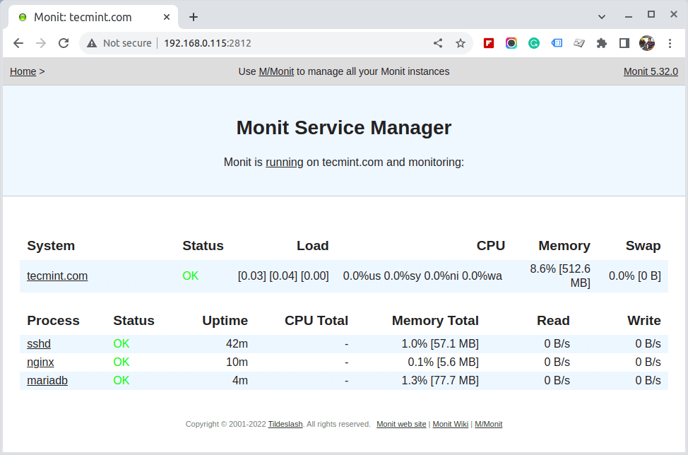Click the camera extension icon

[511, 43]
